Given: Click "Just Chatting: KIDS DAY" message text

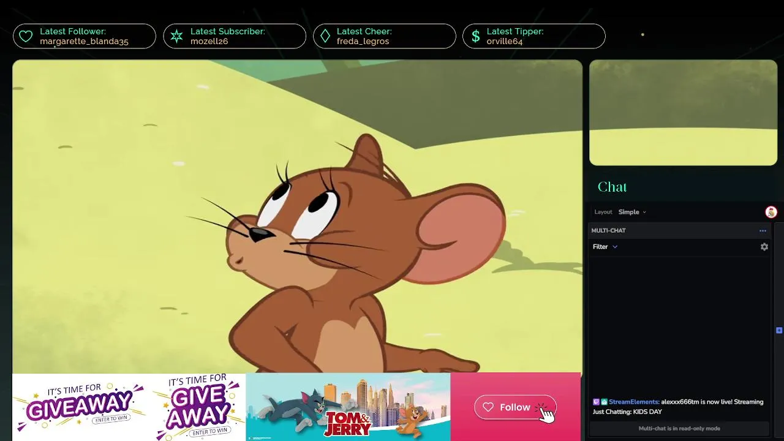Looking at the screenshot, I should [627, 412].
